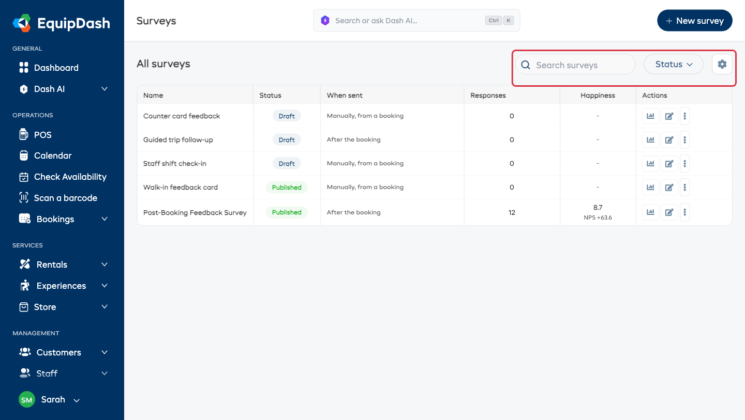This screenshot has width=745, height=420.
Task: Edit the Counter card feedback survey
Action: tap(669, 116)
